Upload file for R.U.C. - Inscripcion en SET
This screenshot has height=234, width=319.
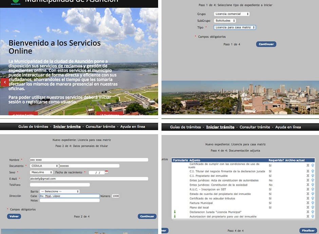pos(313,190)
